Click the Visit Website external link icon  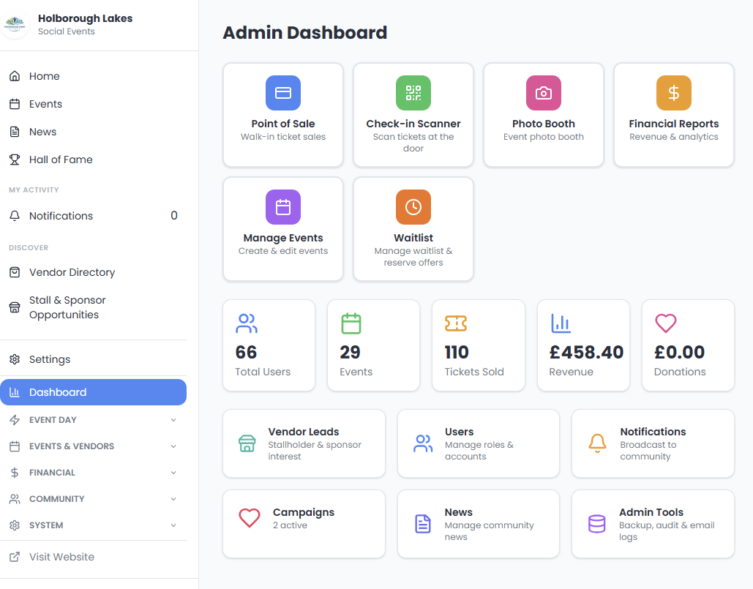click(x=15, y=557)
